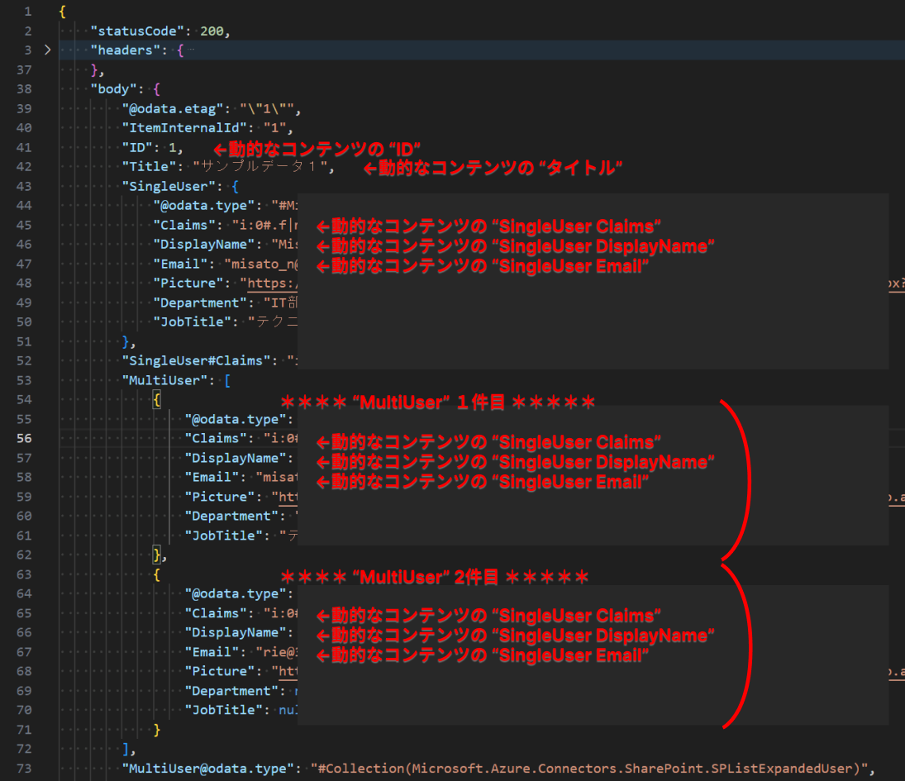Select the "statusCode" key on line 2
The image size is (905, 781).
coord(137,31)
